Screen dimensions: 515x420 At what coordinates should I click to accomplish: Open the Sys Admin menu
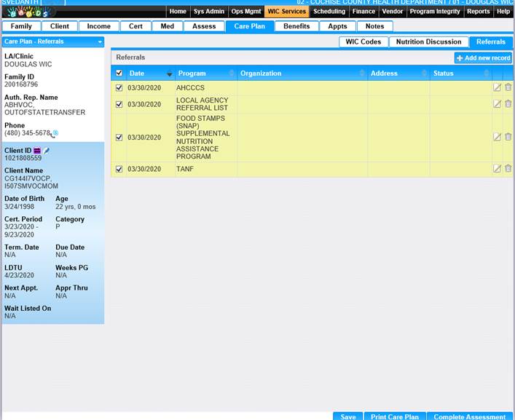[x=209, y=12]
